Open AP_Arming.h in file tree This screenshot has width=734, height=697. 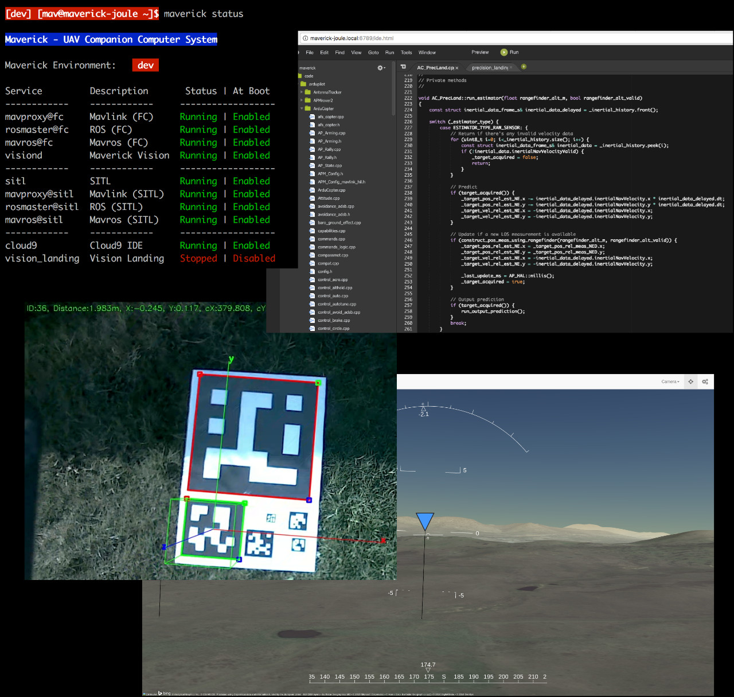[x=330, y=141]
